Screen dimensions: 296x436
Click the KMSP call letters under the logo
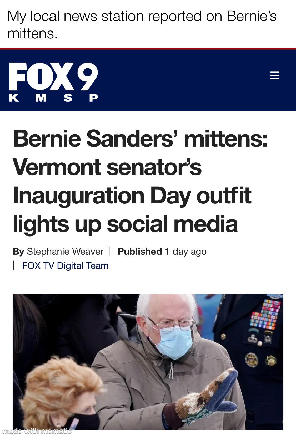click(53, 98)
